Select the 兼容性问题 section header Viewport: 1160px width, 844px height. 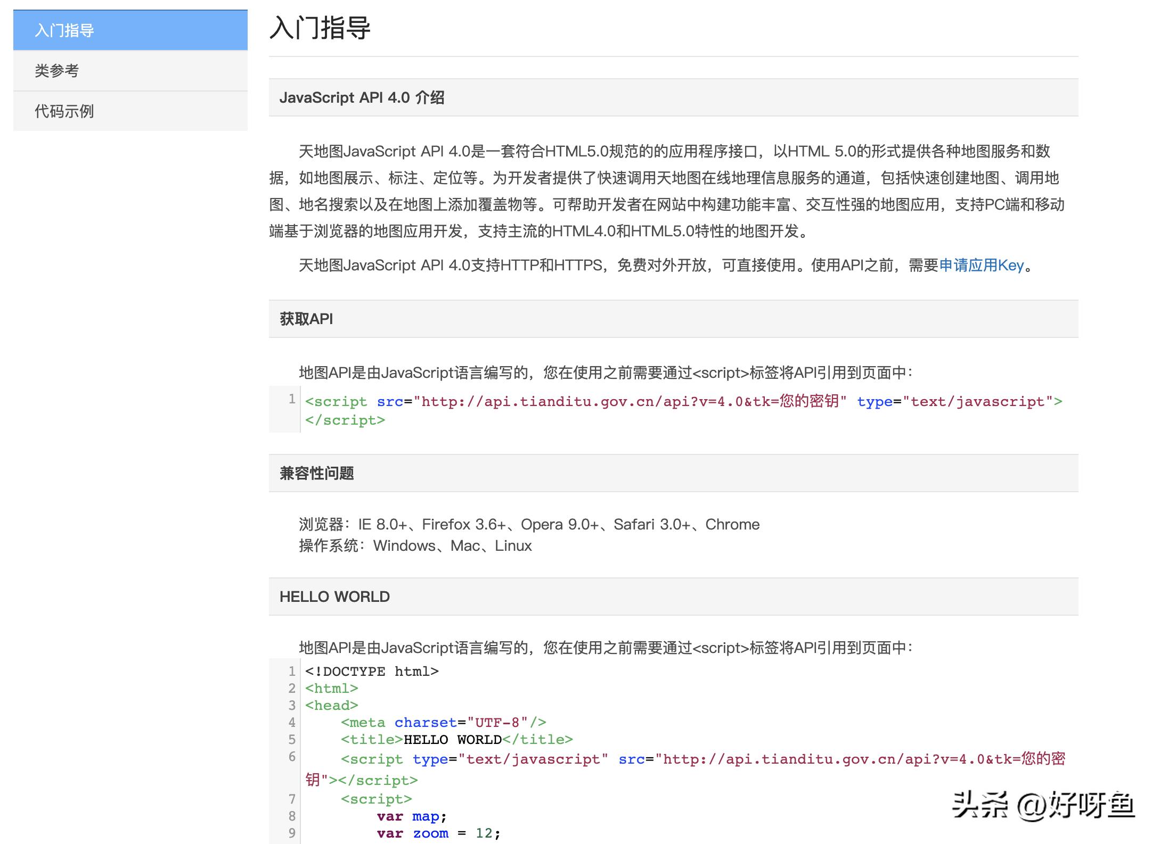[318, 473]
